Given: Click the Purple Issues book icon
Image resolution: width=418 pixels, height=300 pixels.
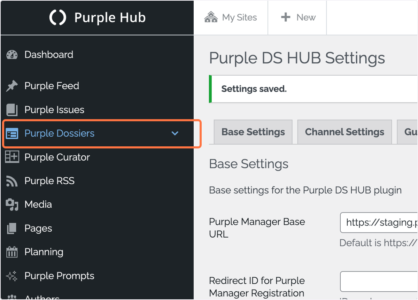Looking at the screenshot, I should (x=12, y=110).
